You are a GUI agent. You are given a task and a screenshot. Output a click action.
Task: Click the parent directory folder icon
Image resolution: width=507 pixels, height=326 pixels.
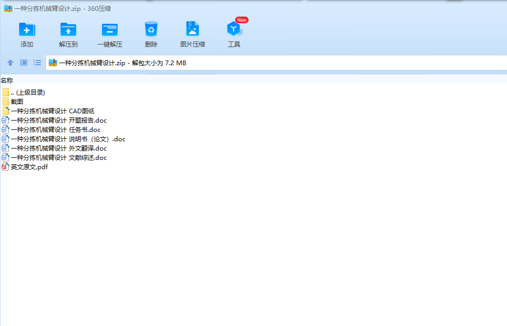(6, 93)
